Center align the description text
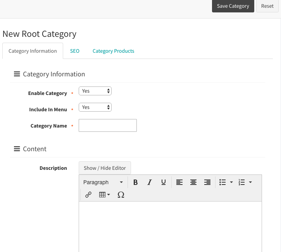Viewport: 281px width, 252px height. click(x=193, y=182)
